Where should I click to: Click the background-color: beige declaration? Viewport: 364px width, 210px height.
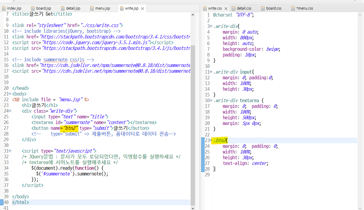(252, 49)
